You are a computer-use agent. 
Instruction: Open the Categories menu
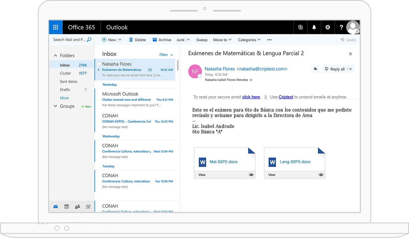point(249,40)
